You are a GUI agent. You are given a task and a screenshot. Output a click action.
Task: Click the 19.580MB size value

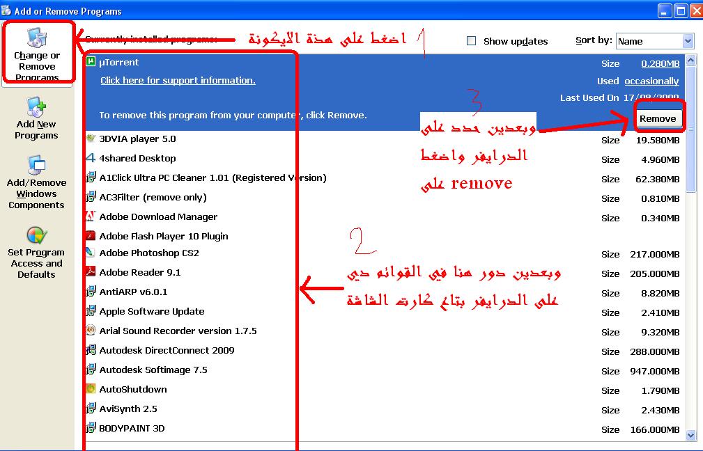(x=658, y=140)
